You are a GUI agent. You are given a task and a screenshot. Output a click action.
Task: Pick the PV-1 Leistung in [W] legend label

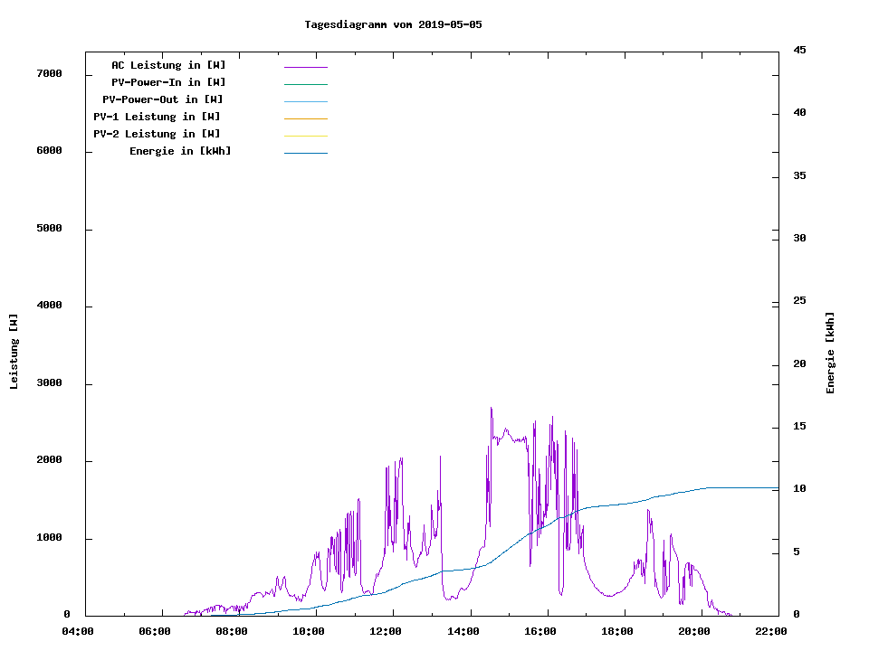click(x=157, y=117)
